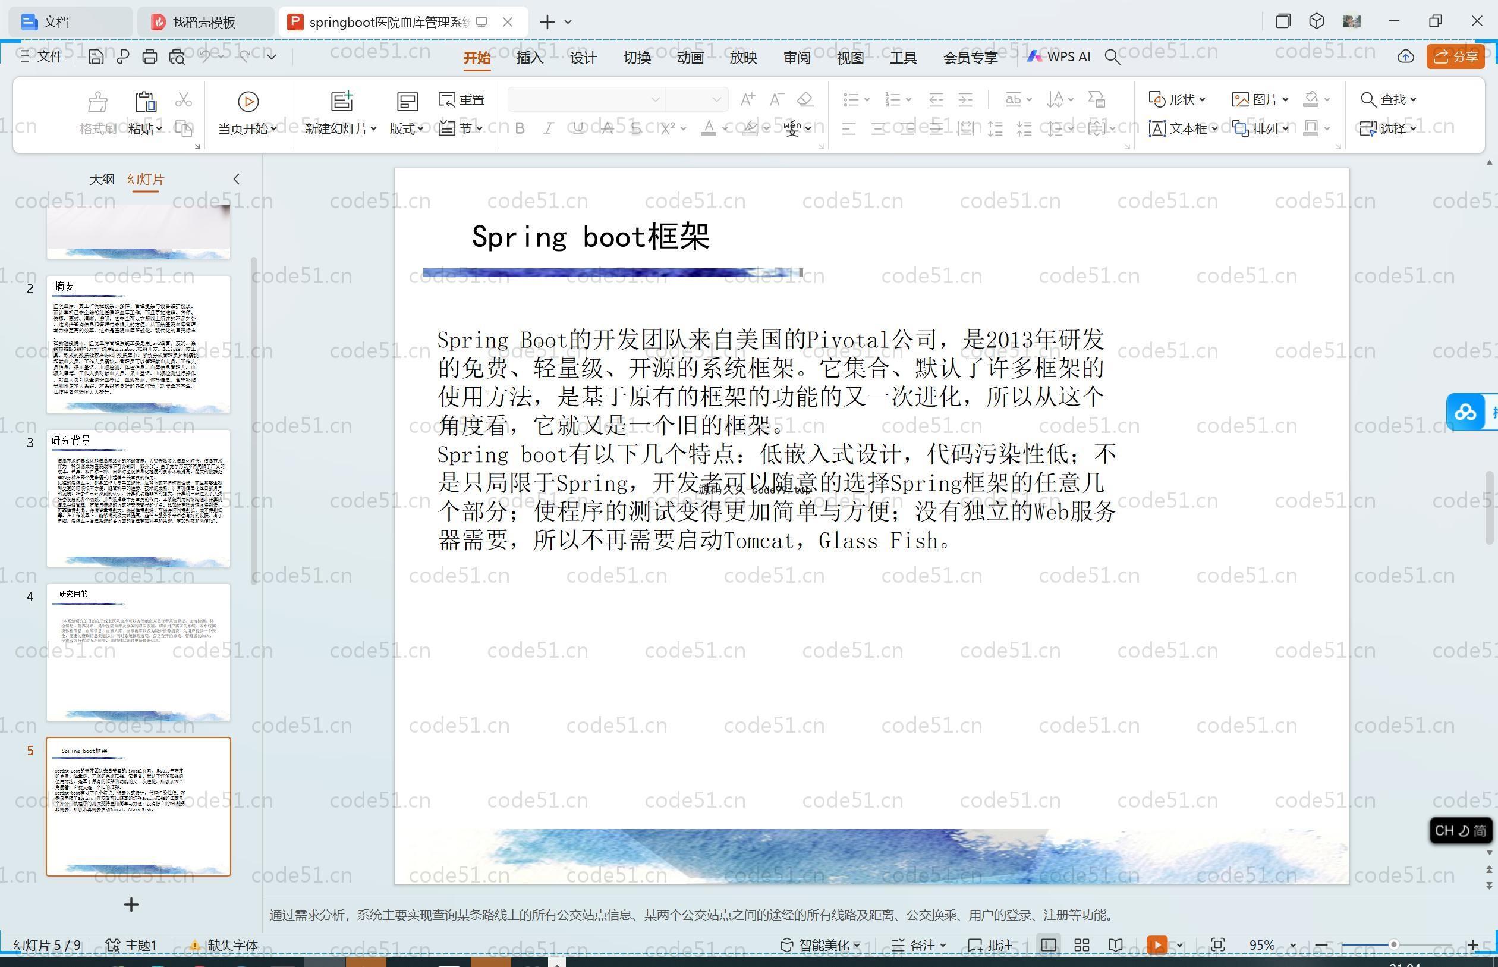The height and width of the screenshot is (967, 1498).
Task: Click the orange slideshow play button
Action: [1157, 945]
